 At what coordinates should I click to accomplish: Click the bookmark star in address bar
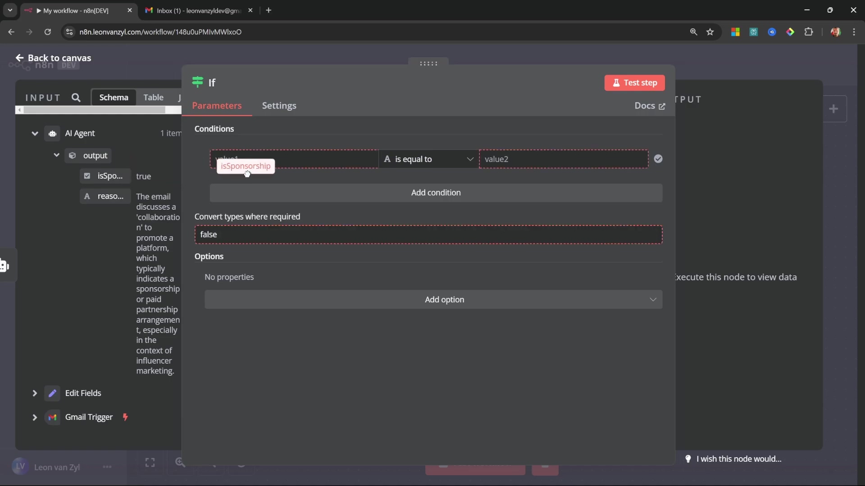710,32
